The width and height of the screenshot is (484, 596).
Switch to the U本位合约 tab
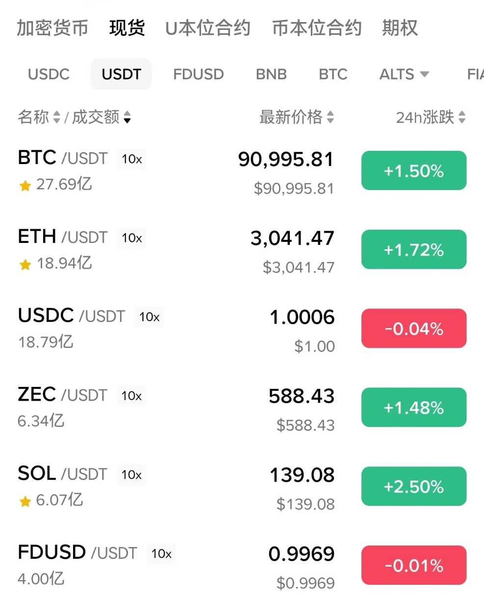click(x=208, y=28)
